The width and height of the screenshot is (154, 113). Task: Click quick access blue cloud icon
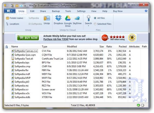[x=21, y=6]
